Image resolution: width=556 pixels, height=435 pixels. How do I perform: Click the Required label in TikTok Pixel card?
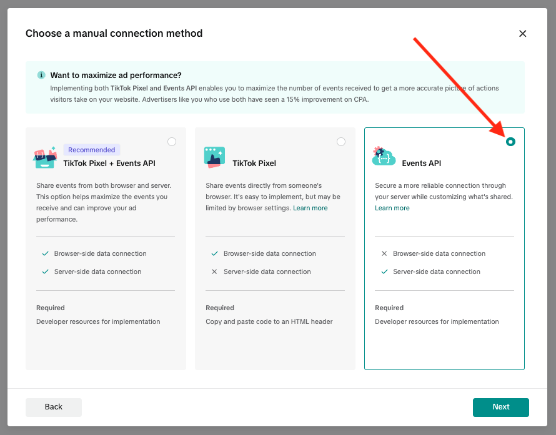click(220, 308)
